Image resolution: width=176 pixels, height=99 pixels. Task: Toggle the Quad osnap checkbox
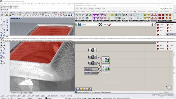[42, 96]
